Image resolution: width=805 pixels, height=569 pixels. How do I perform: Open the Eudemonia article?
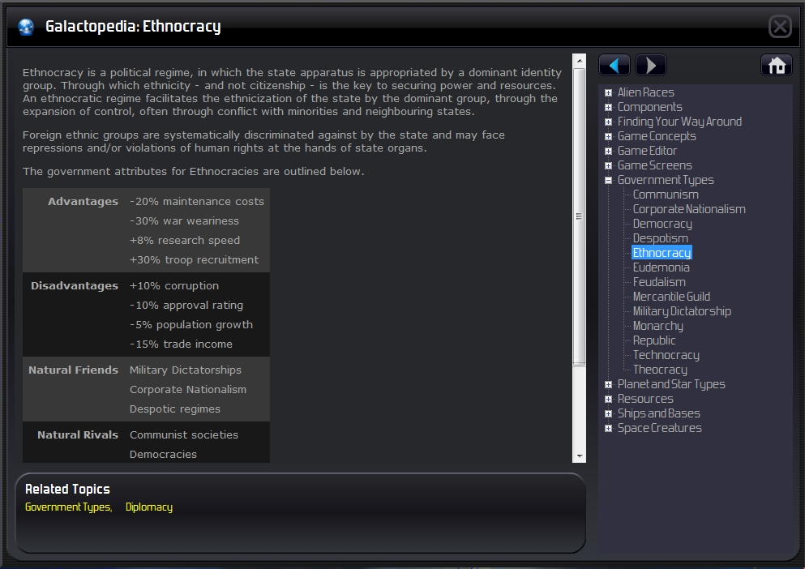click(x=661, y=267)
